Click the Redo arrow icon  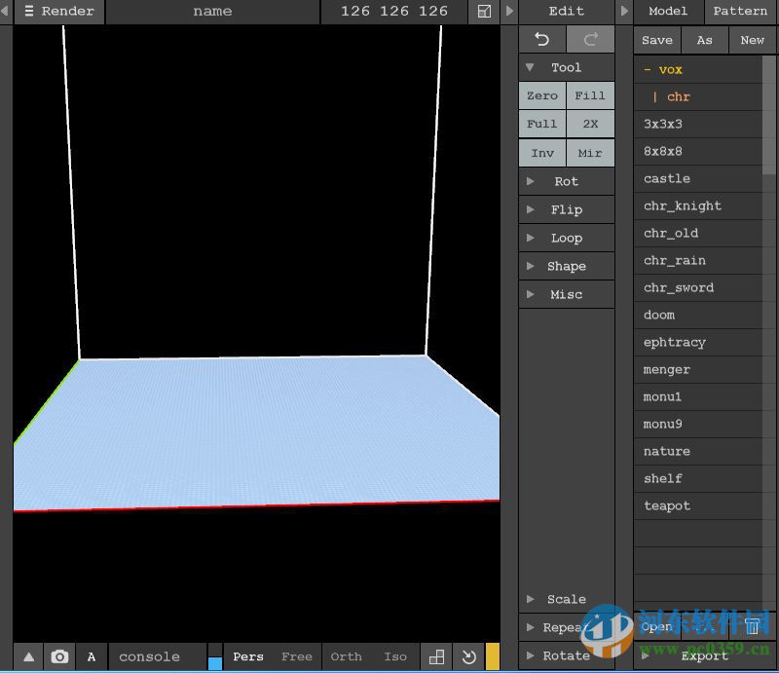[x=590, y=39]
